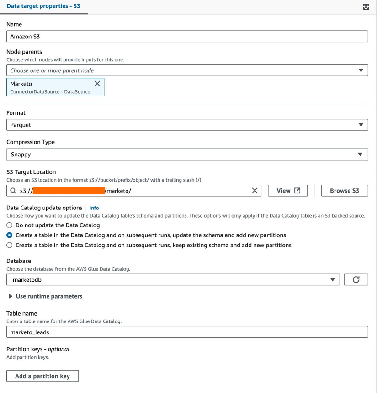Click the external link icon on View
Viewport: 377px width, 396px height.
click(297, 191)
